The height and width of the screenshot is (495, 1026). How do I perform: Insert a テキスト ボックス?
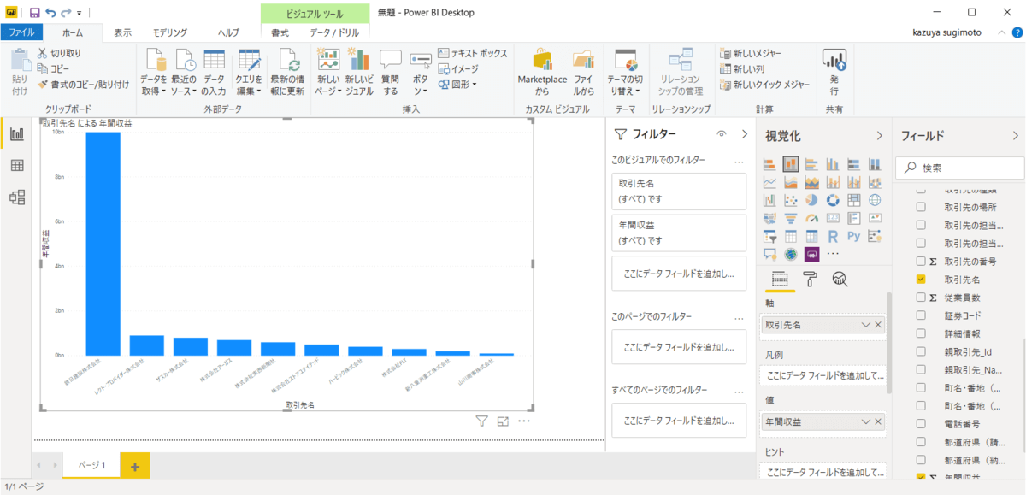click(x=472, y=53)
